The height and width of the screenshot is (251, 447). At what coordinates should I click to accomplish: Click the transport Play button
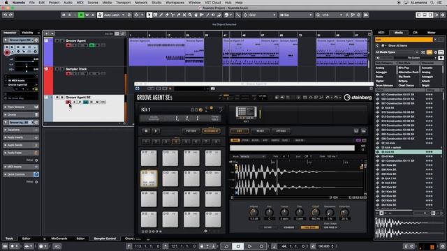click(249, 246)
